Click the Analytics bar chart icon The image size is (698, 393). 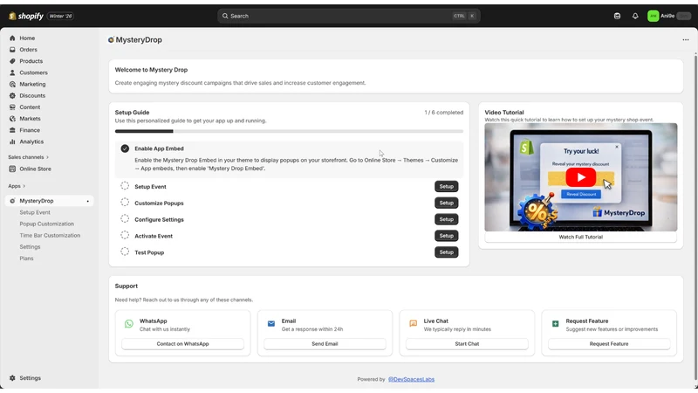(12, 141)
